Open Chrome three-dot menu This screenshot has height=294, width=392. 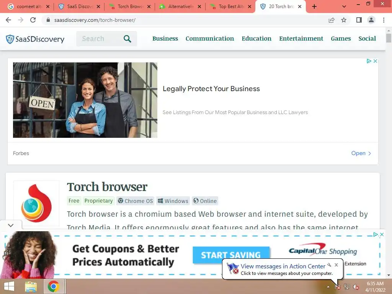(384, 20)
